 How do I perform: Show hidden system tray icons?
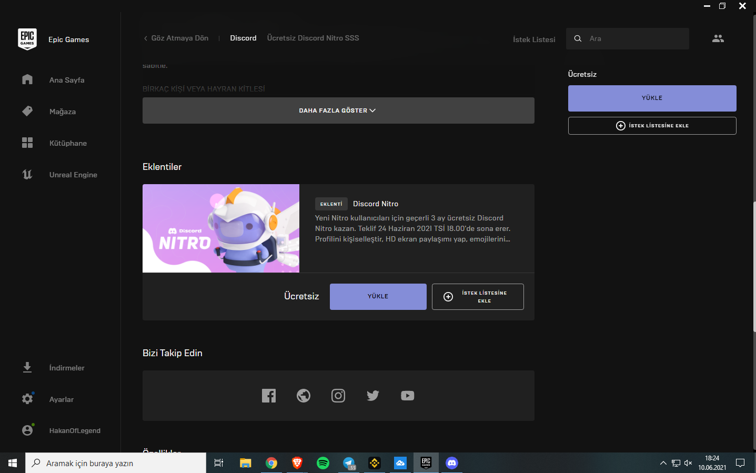click(x=663, y=463)
